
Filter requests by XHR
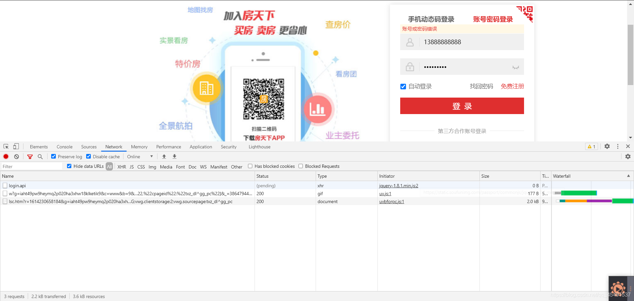click(122, 167)
